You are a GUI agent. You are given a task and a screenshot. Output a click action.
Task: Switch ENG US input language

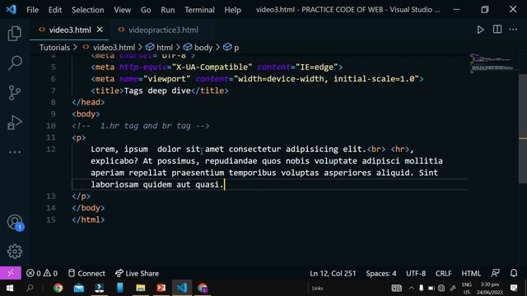467,288
